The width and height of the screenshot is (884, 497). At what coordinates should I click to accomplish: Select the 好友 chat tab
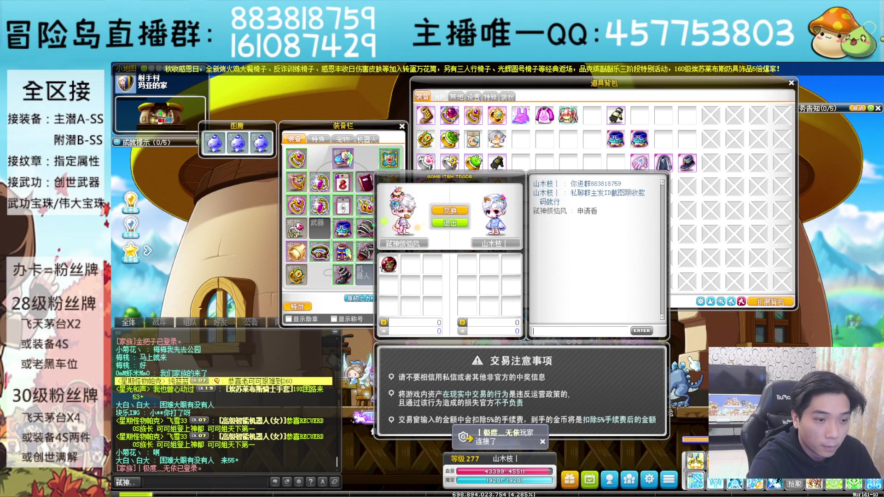[x=220, y=322]
